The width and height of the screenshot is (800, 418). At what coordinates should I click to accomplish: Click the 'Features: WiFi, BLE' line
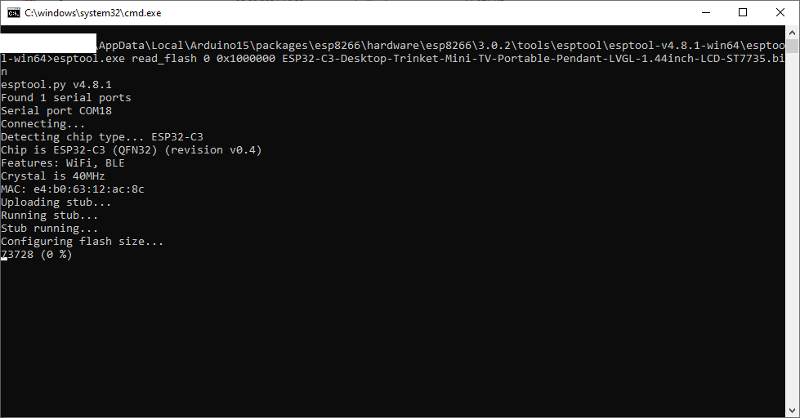tap(63, 163)
